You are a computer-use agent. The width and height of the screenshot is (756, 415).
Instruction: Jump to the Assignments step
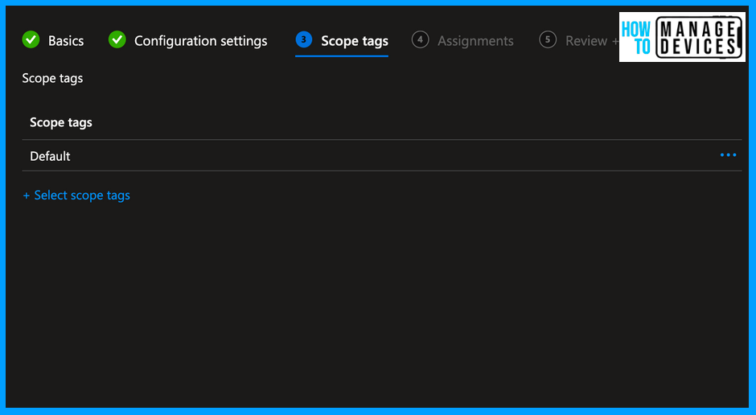[475, 41]
